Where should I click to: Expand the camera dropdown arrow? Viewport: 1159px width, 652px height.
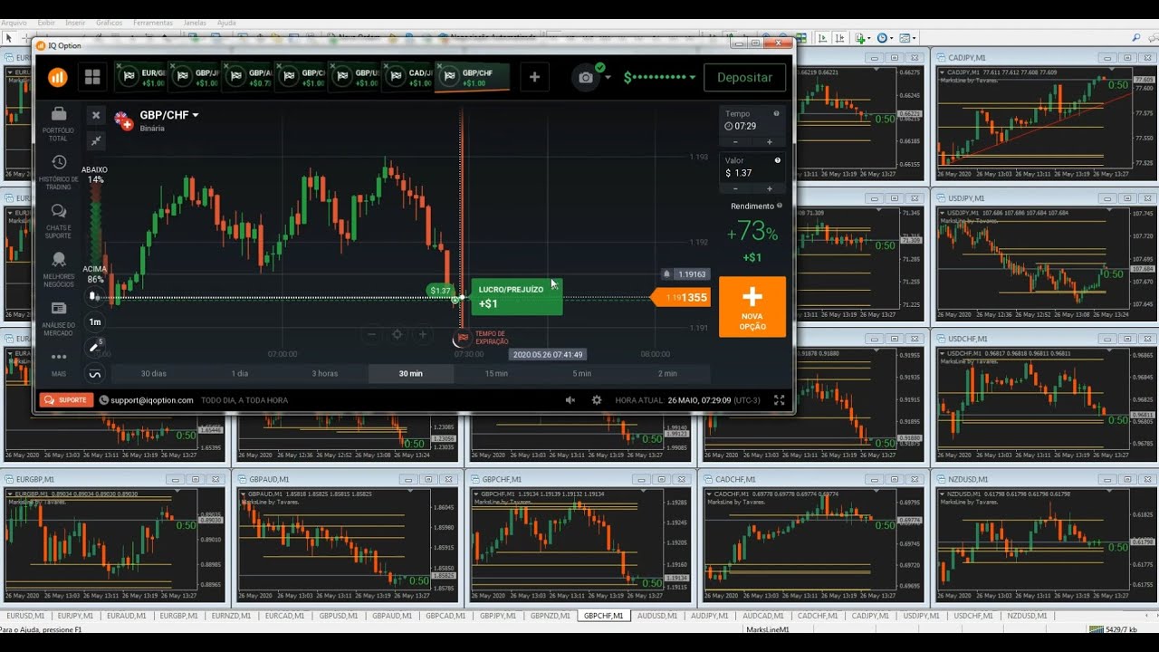tap(608, 77)
